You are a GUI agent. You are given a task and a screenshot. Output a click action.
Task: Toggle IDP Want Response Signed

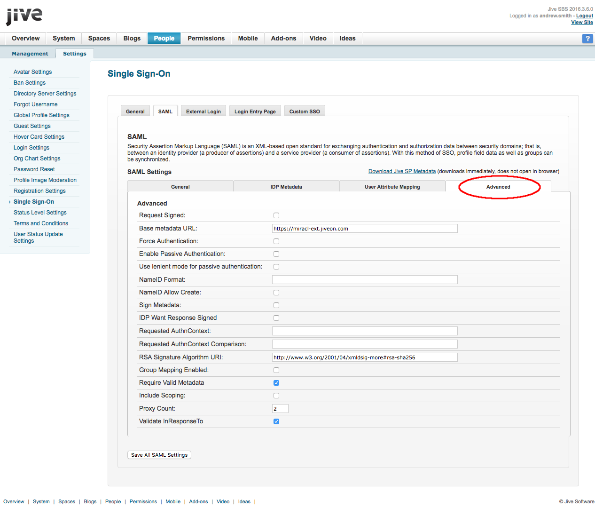coord(276,318)
